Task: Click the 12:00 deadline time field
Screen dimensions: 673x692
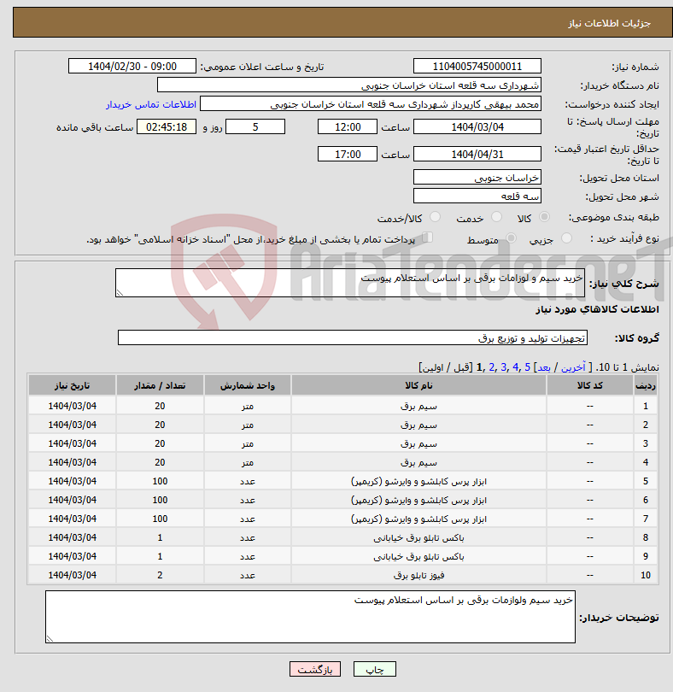Action: point(348,127)
